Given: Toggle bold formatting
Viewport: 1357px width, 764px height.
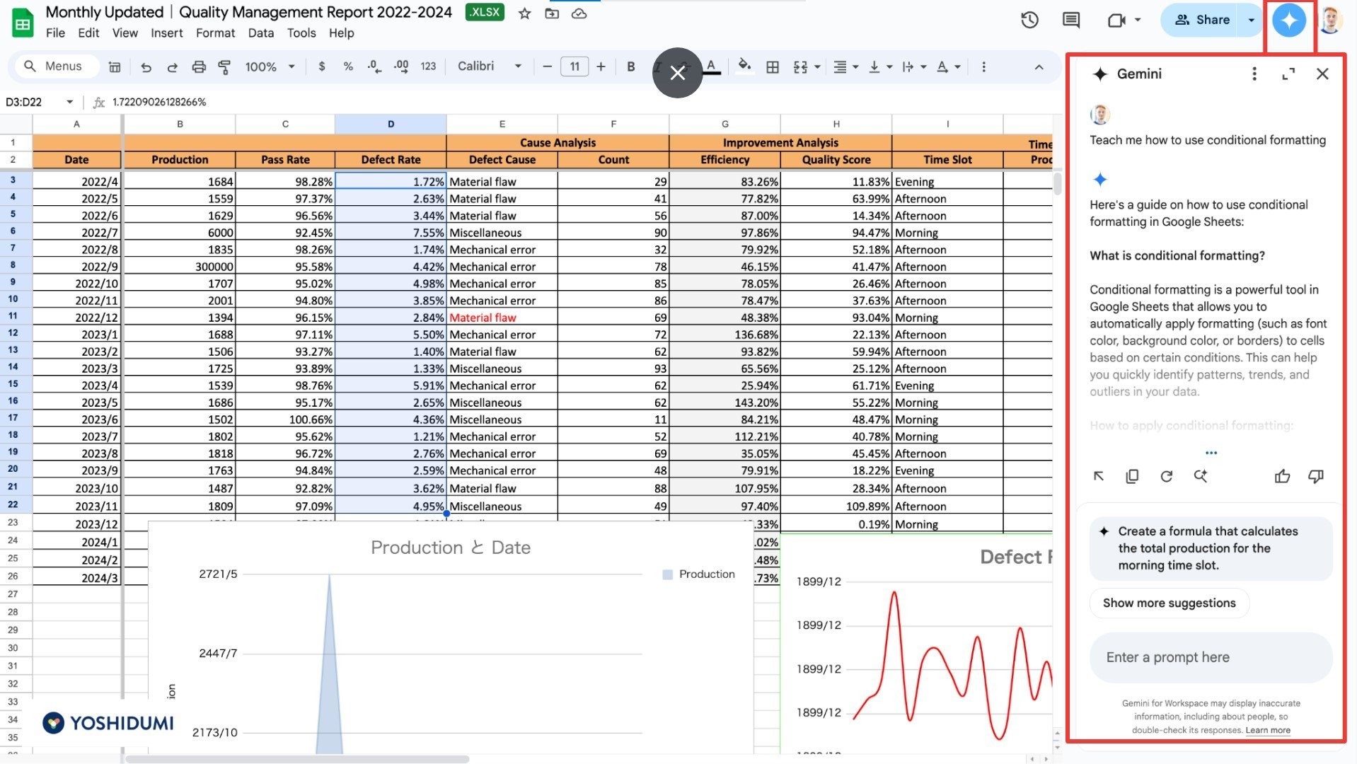Looking at the screenshot, I should [x=630, y=66].
